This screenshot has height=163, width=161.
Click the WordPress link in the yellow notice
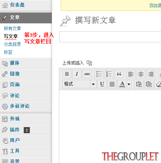click(x=155, y=5)
